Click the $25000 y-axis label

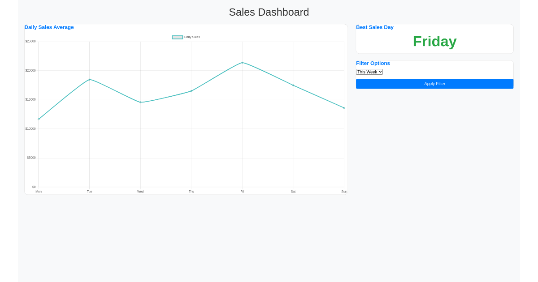[30, 41]
